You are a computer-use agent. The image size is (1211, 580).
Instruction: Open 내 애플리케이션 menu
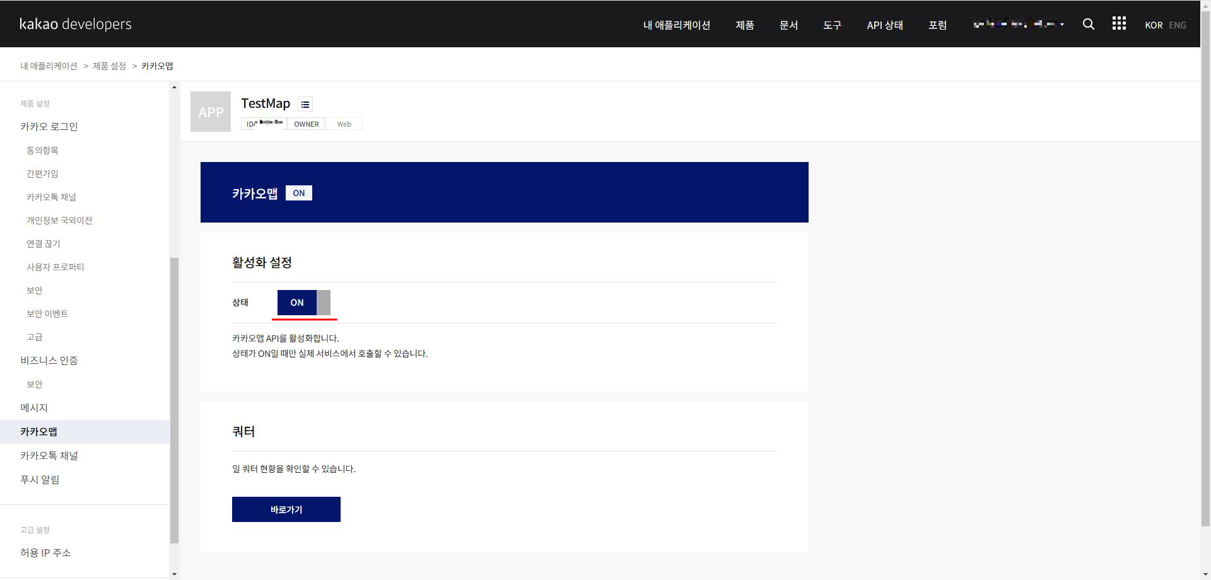coord(677,25)
